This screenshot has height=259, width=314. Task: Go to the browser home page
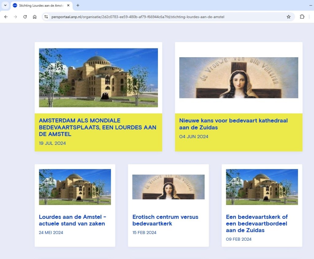pyautogui.click(x=35, y=17)
